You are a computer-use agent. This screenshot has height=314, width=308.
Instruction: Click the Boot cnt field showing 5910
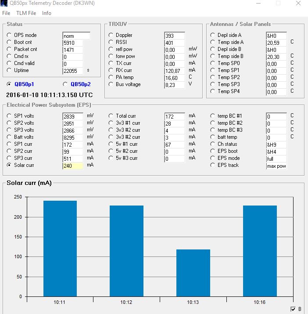73,43
